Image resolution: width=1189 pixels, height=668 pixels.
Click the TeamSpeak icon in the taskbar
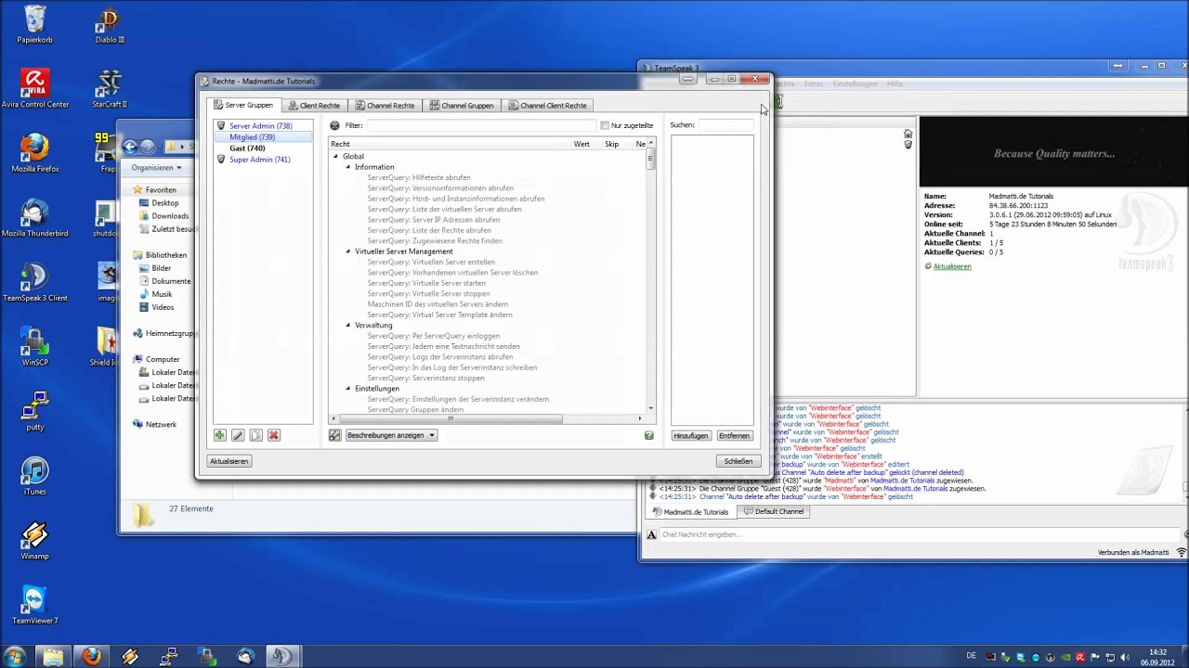tap(281, 657)
